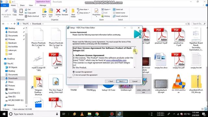Click Bandicam record taskbar icon
The width and height of the screenshot is (208, 117).
pyautogui.click(x=112, y=114)
